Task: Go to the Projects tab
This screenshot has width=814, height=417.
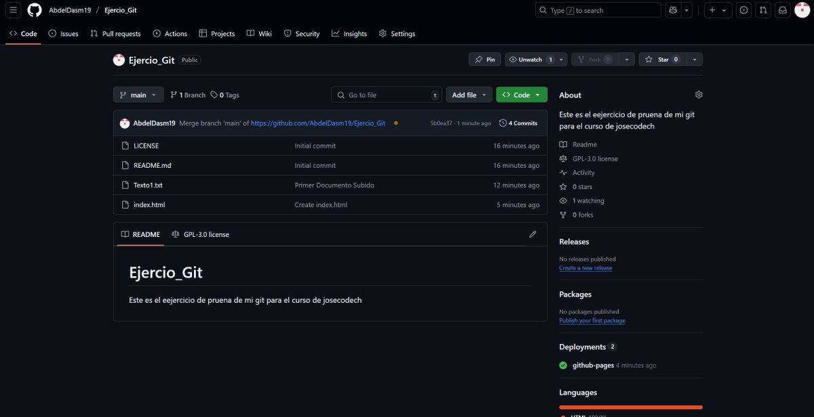Action: [x=217, y=33]
